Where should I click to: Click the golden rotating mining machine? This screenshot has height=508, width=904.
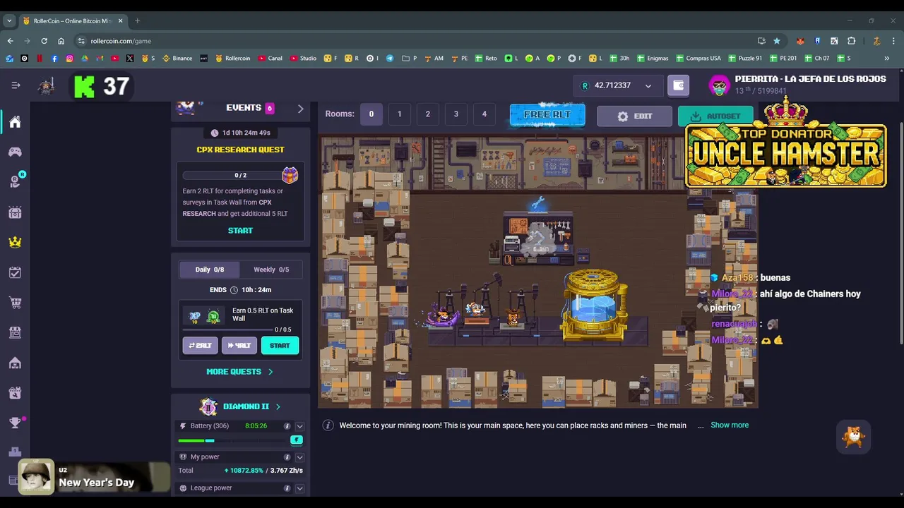(x=595, y=304)
